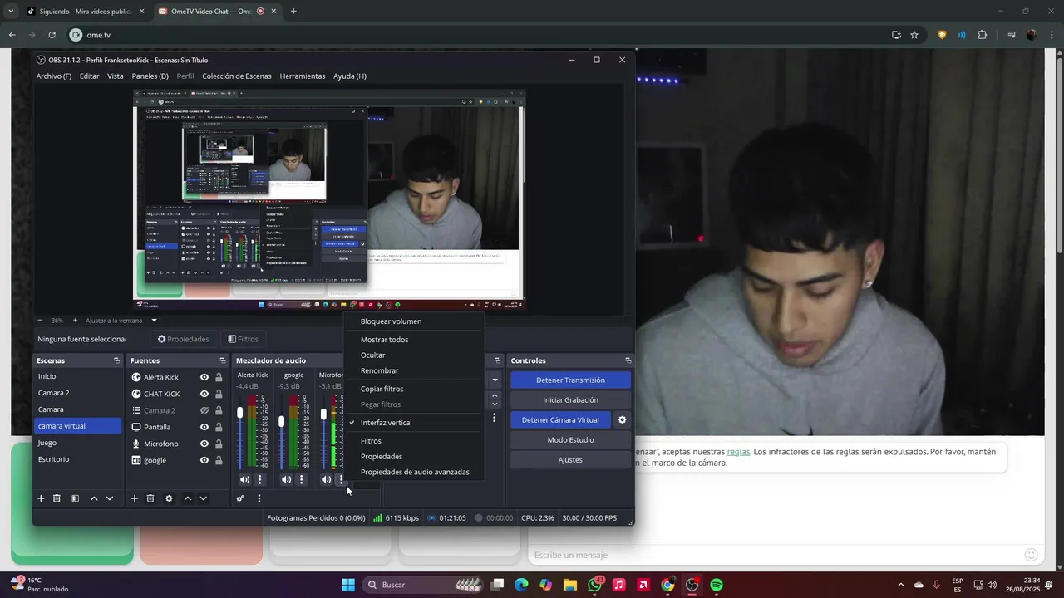Hide the CHAT KICK source
1064x598 pixels.
204,394
